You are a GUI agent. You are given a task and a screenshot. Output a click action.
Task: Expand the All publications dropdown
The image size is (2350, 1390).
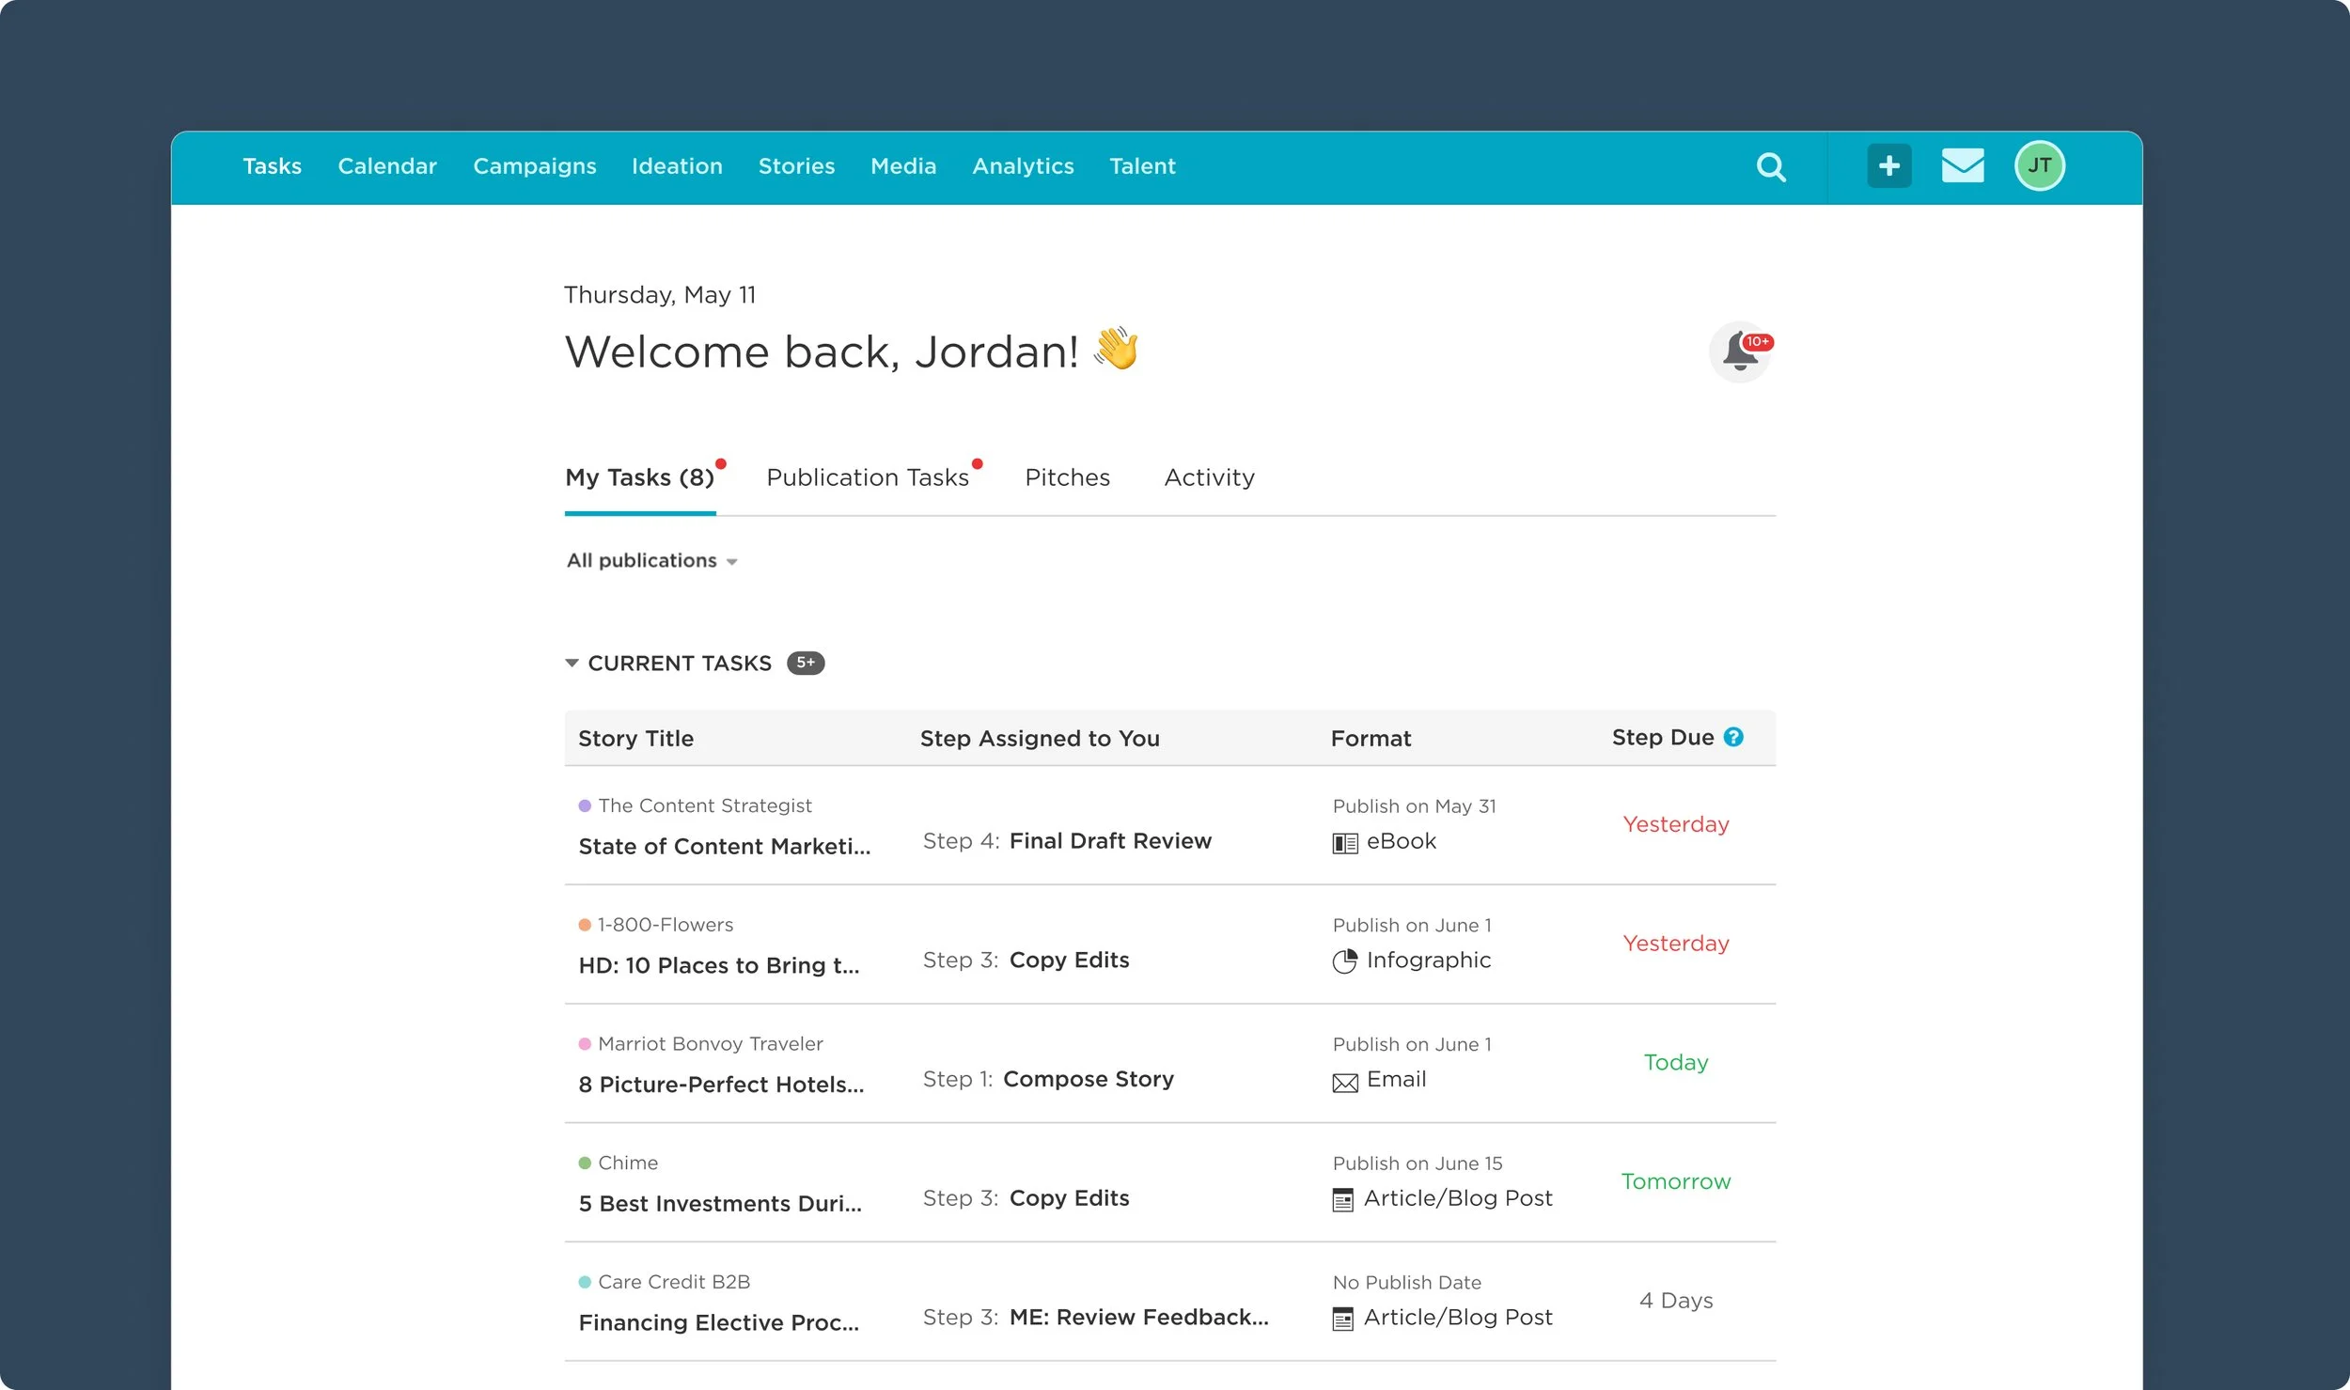[x=651, y=561]
